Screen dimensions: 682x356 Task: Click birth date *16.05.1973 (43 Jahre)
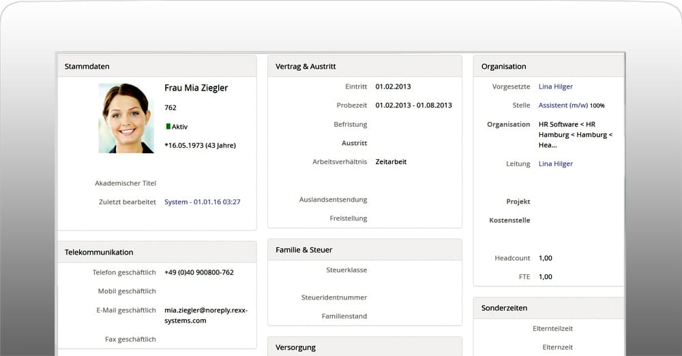(x=200, y=146)
